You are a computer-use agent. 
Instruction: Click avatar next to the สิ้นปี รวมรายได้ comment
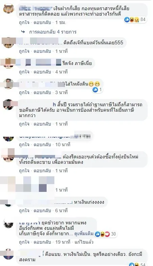[8, 105]
